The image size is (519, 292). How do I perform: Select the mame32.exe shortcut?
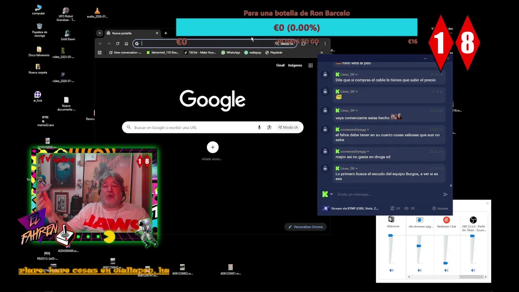(x=45, y=121)
